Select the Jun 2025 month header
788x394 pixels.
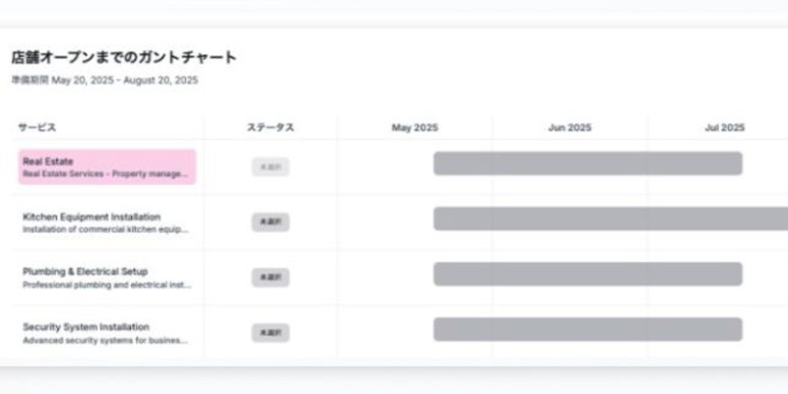tap(569, 127)
